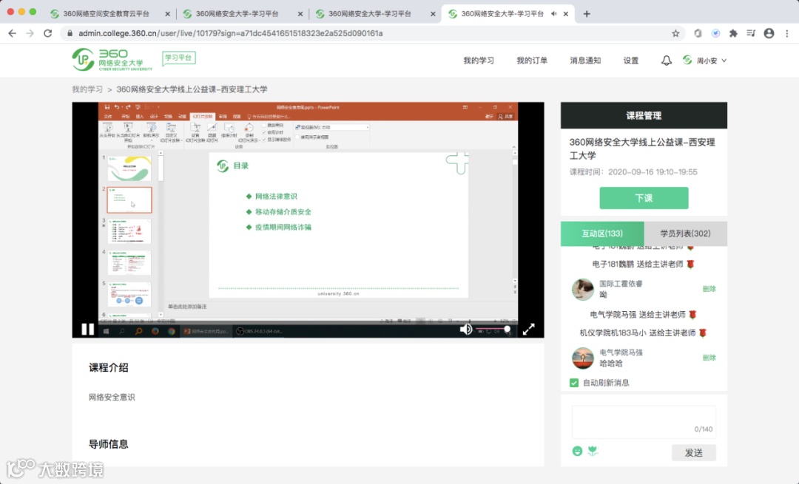Viewport: 799px width, 484px height.
Task: Pause the live video playback
Action: pos(87,330)
